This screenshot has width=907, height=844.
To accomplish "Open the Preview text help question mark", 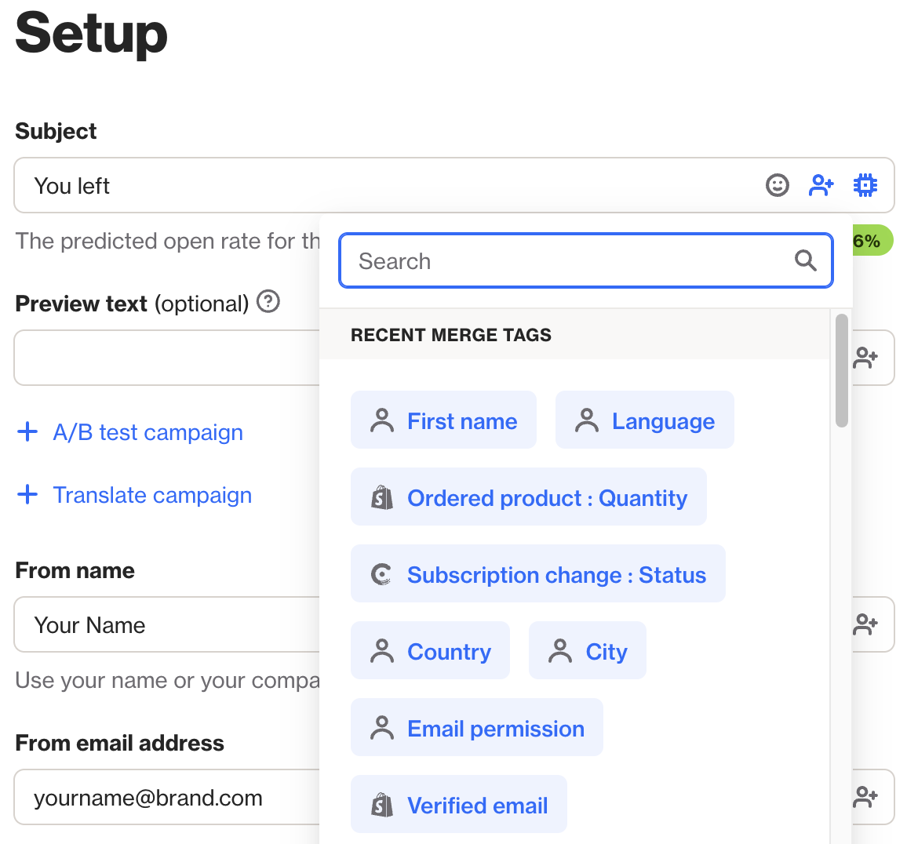I will click(x=268, y=301).
